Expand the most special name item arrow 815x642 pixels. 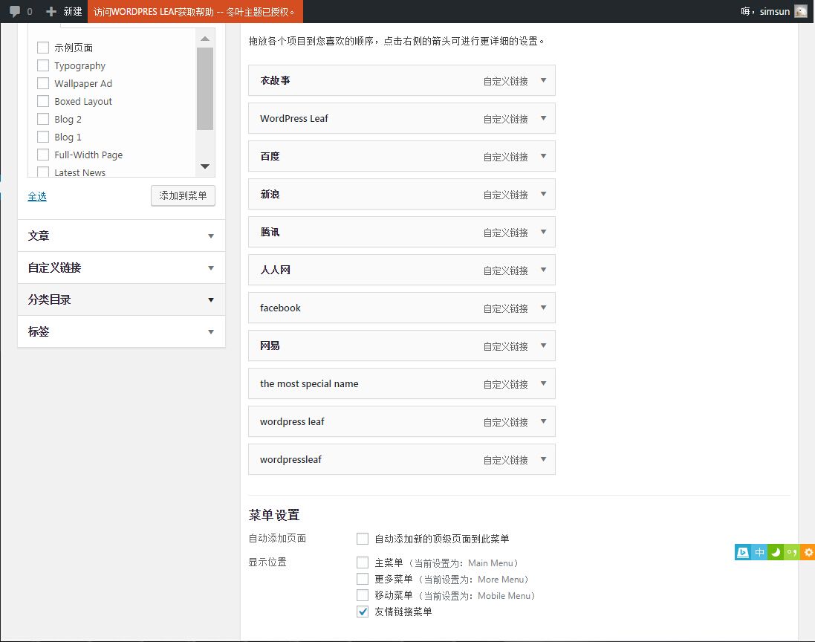(543, 383)
